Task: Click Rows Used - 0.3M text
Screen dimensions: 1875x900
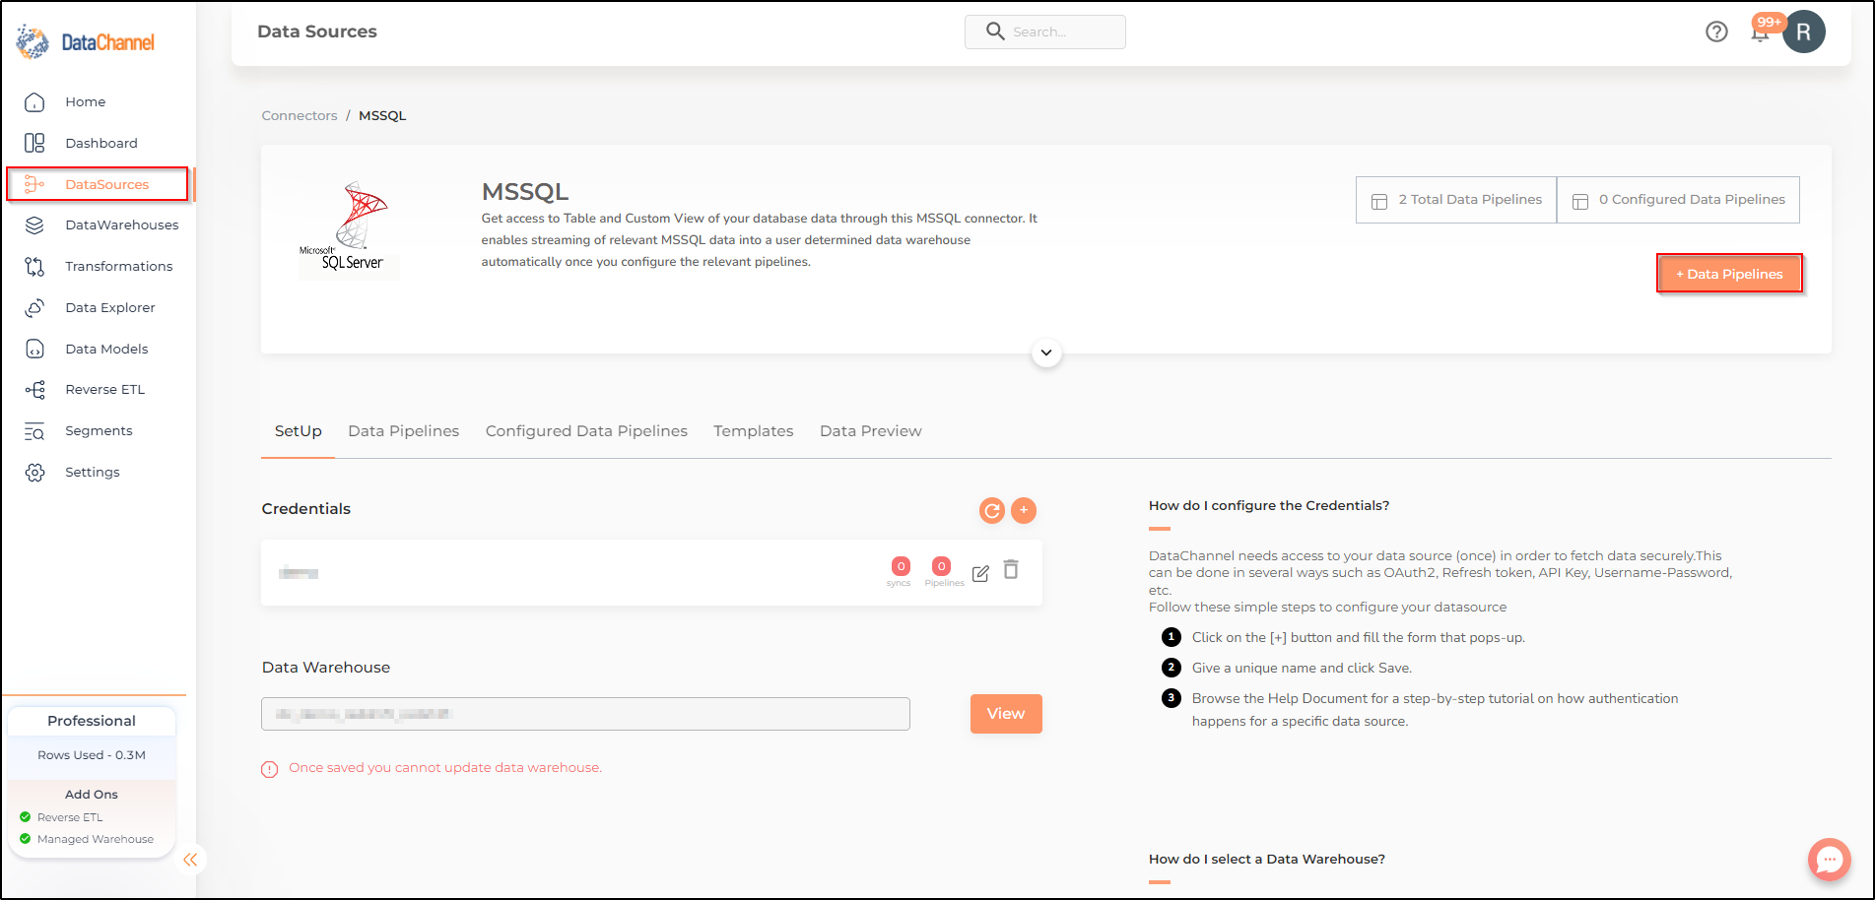Action: [92, 755]
